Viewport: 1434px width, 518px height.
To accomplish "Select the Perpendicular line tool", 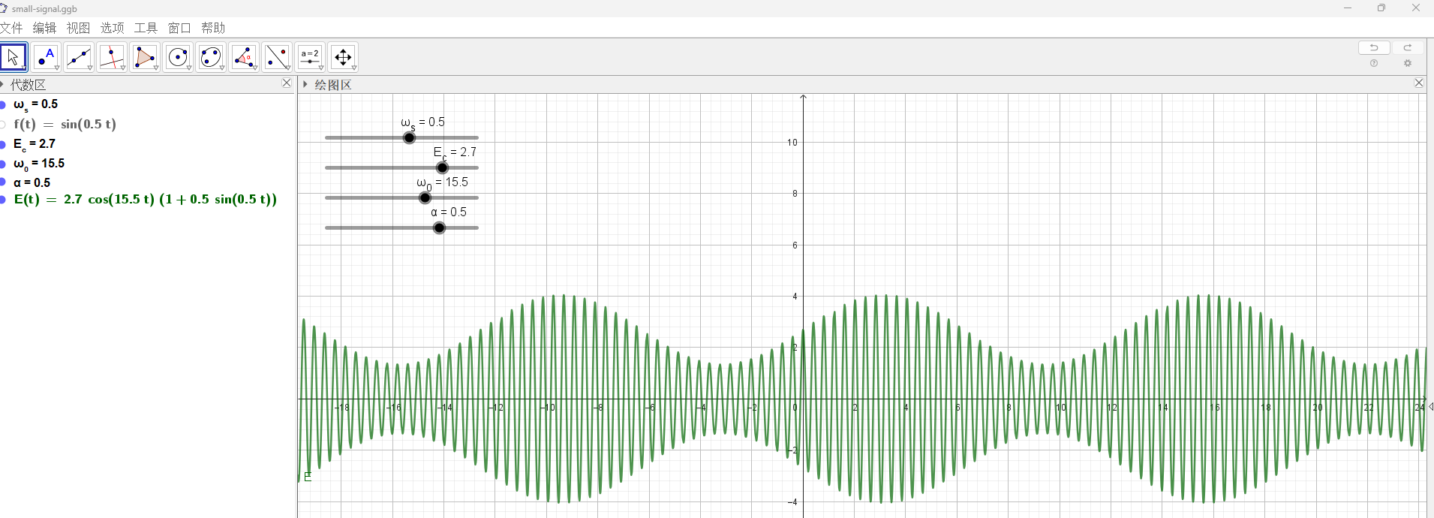I will point(113,57).
